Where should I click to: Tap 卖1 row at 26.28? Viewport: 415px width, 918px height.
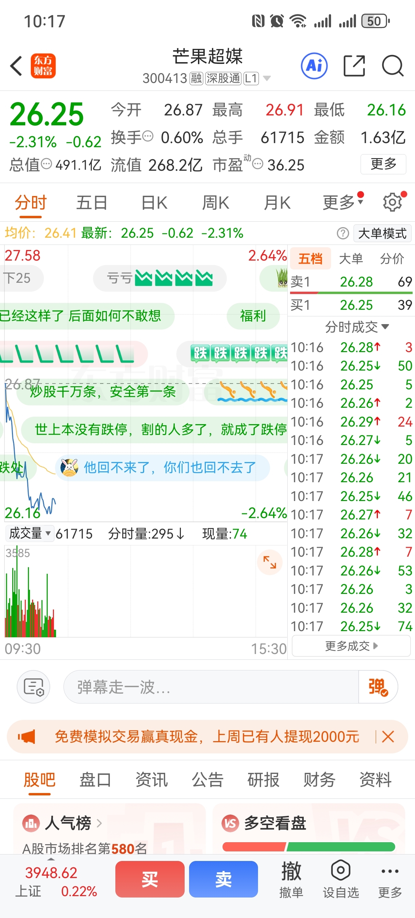pos(351,281)
